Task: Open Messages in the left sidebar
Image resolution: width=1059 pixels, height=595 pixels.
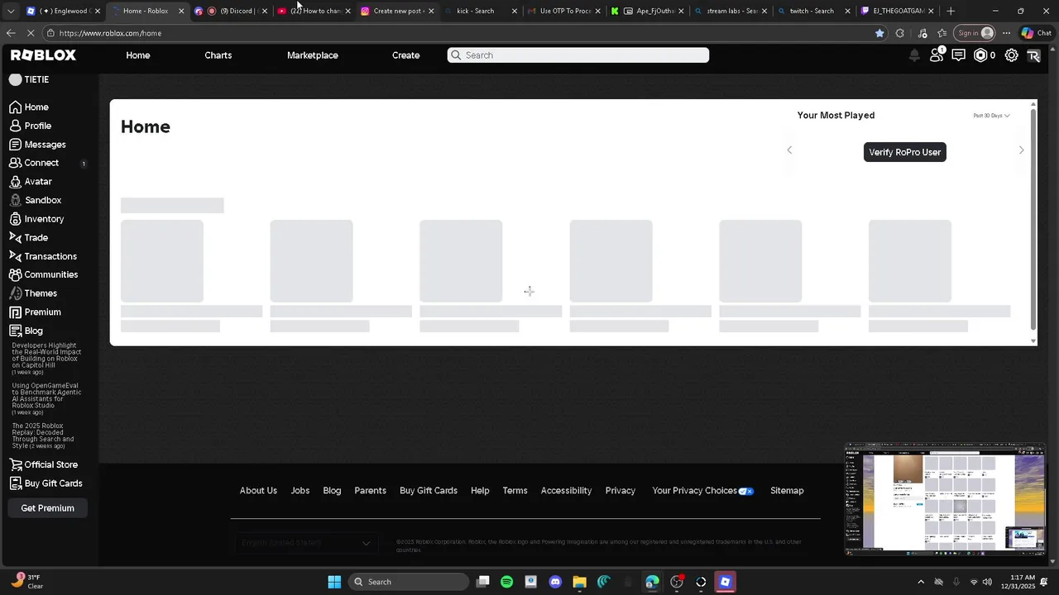Action: tap(37, 145)
